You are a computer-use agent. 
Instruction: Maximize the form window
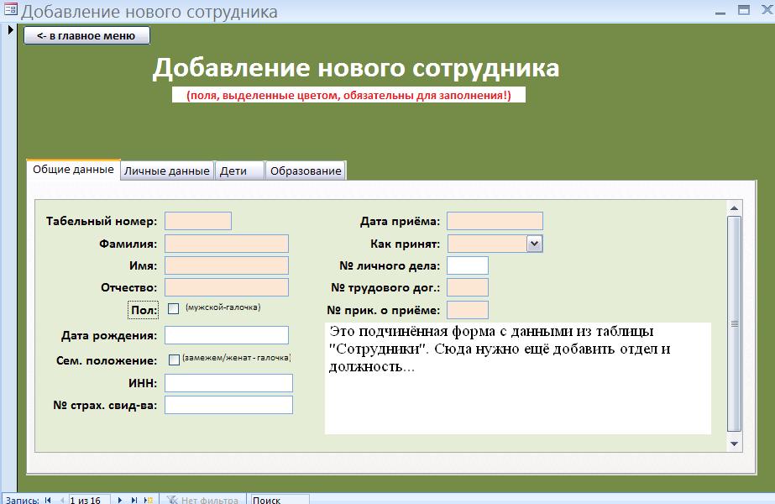pyautogui.click(x=744, y=10)
